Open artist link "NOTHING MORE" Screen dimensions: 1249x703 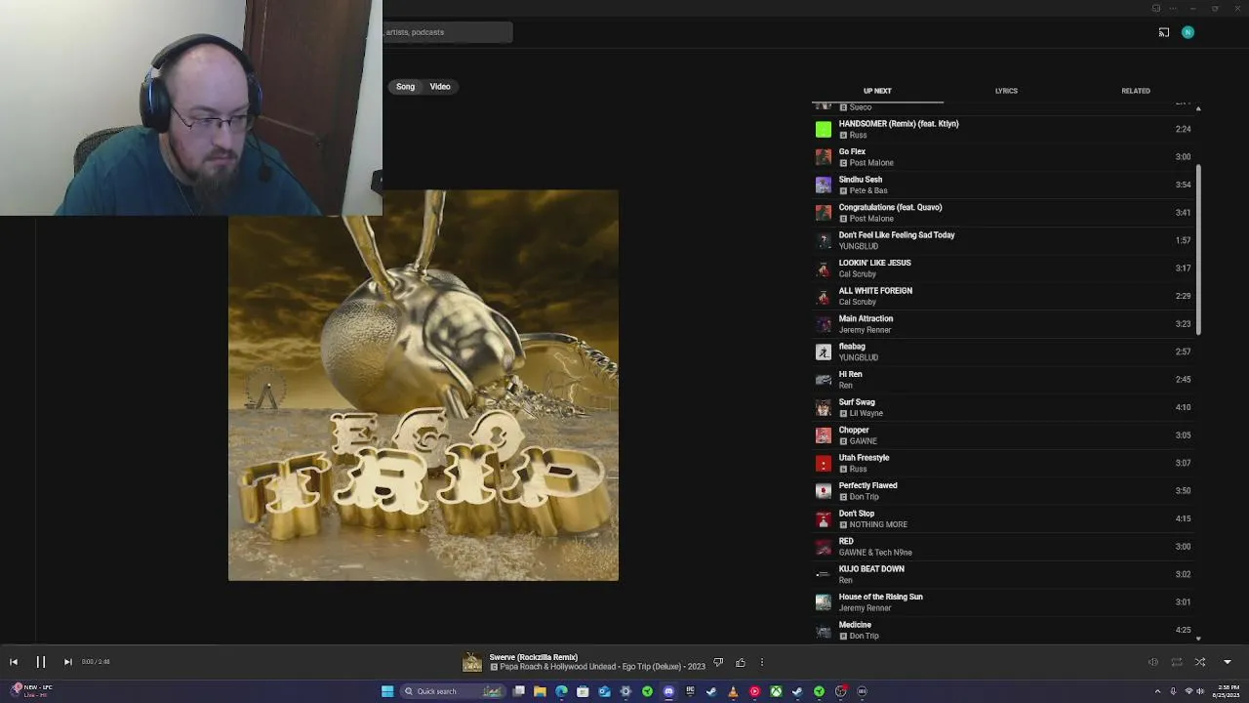click(x=878, y=524)
